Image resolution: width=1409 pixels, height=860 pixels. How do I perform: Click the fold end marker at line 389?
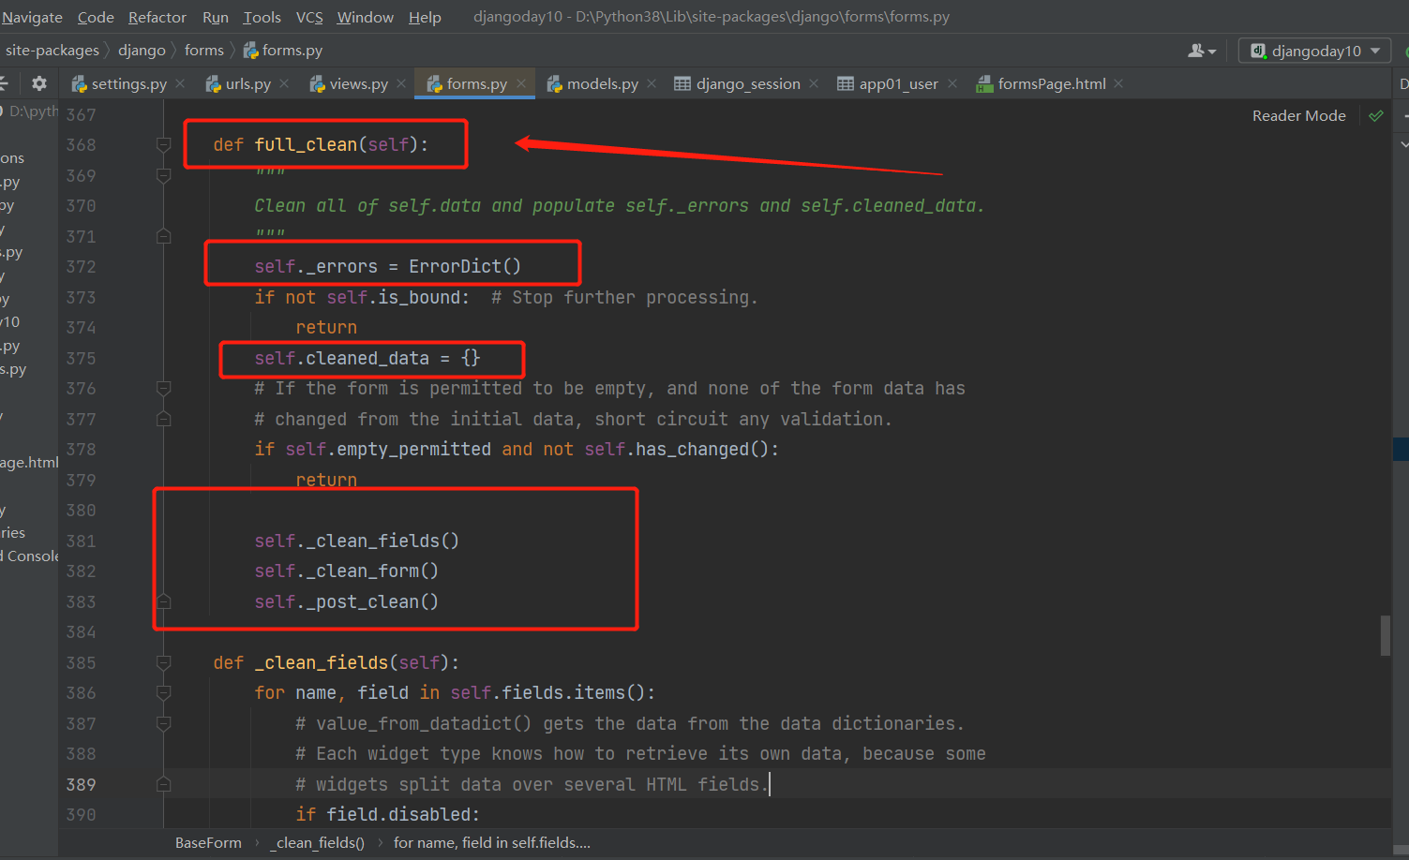[x=163, y=784]
